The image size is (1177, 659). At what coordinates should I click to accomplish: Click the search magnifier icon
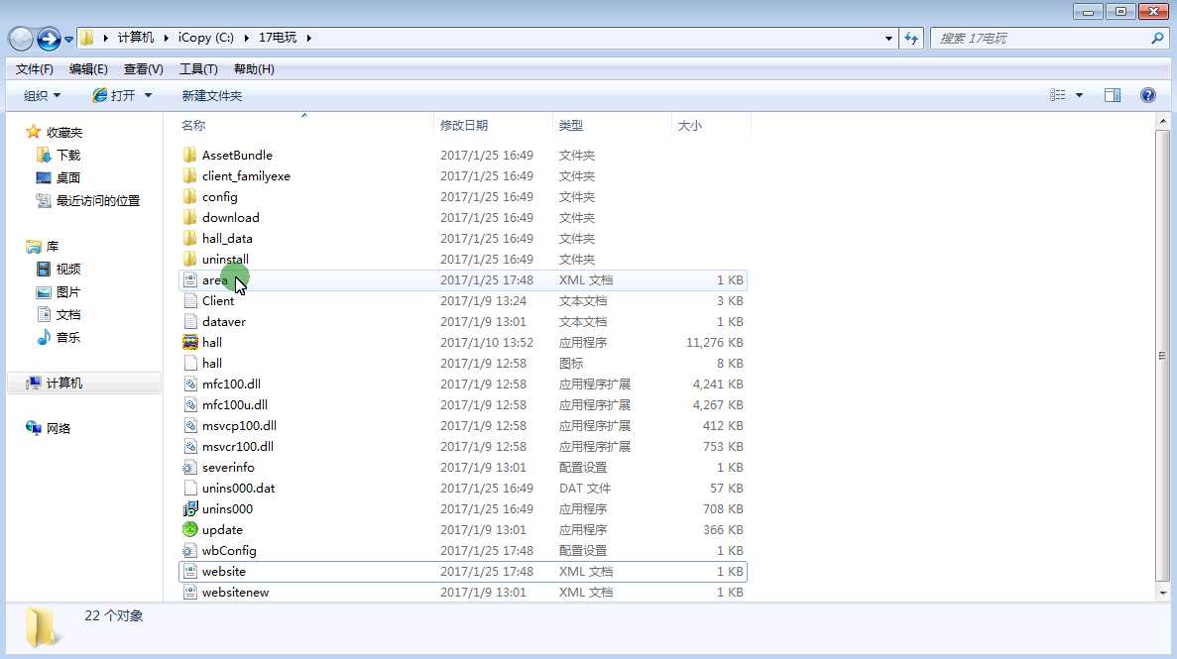pos(1157,38)
